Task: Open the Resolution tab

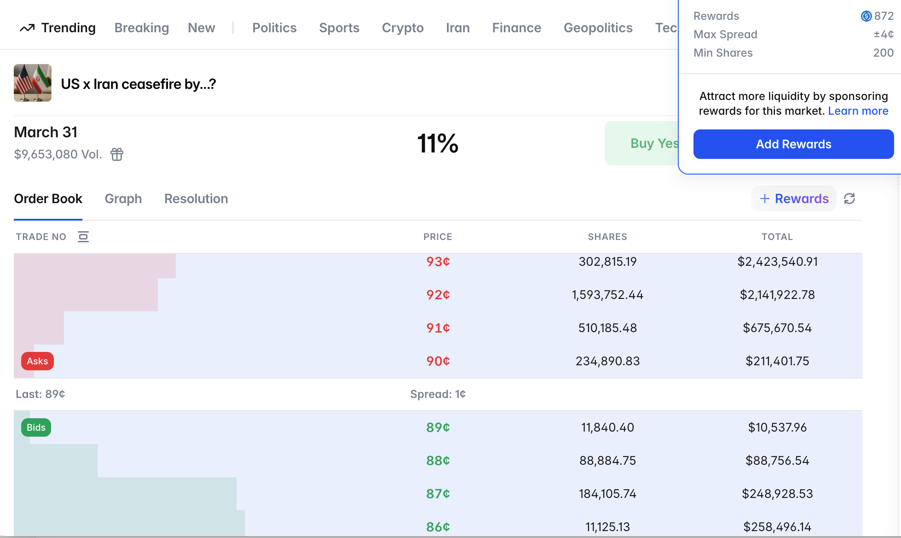Action: (x=196, y=199)
